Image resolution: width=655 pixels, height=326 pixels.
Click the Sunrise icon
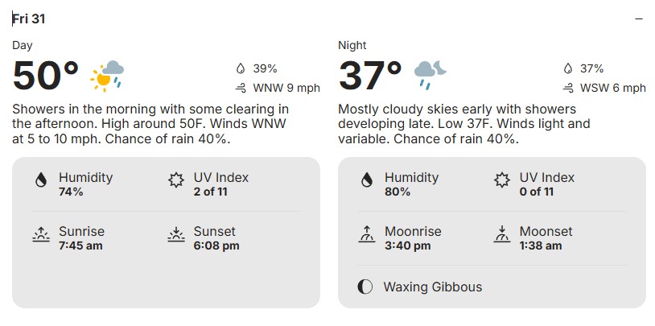point(40,234)
